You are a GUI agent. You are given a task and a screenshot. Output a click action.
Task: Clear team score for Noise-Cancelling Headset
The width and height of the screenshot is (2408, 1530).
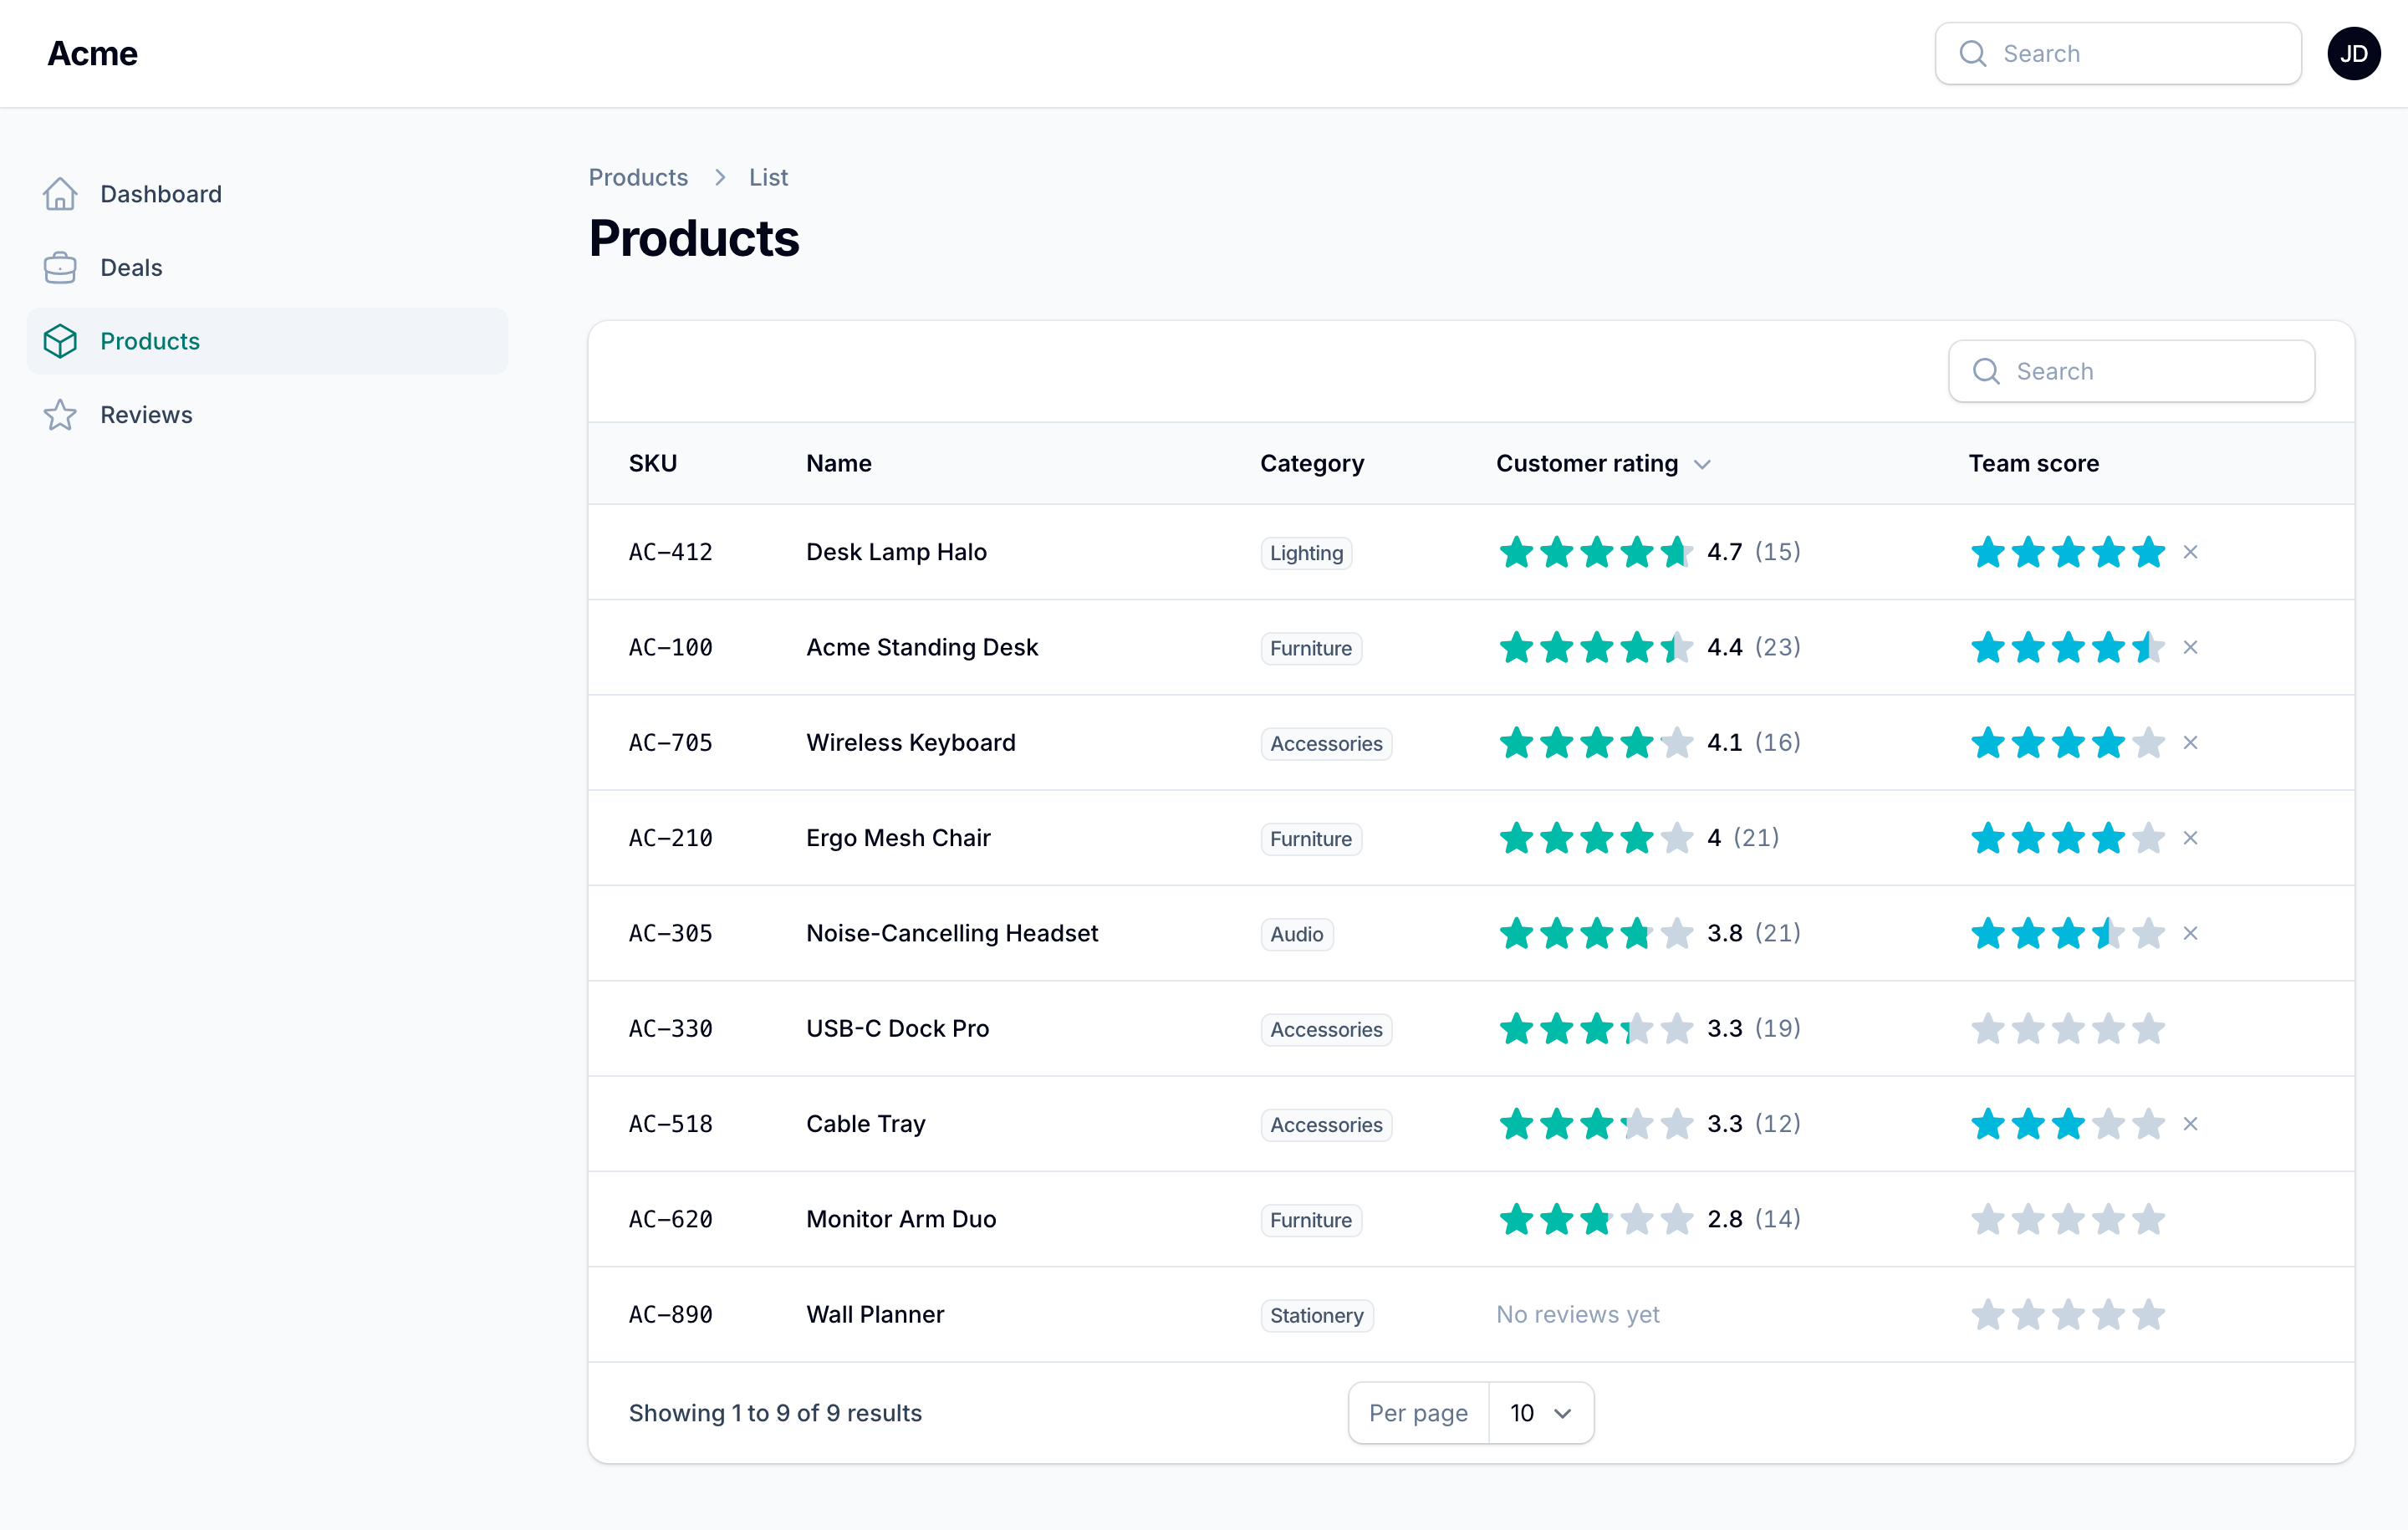[2190, 933]
